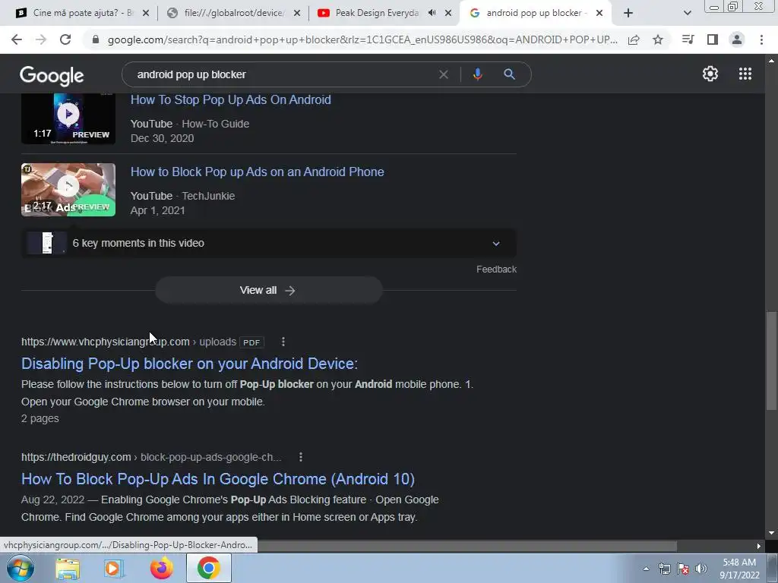Click the vhcphysiciangroup.com URL breadcrumb

click(x=128, y=342)
